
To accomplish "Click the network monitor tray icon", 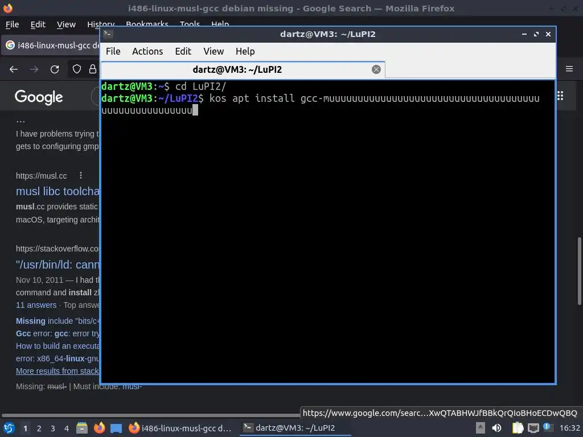I will (x=533, y=428).
